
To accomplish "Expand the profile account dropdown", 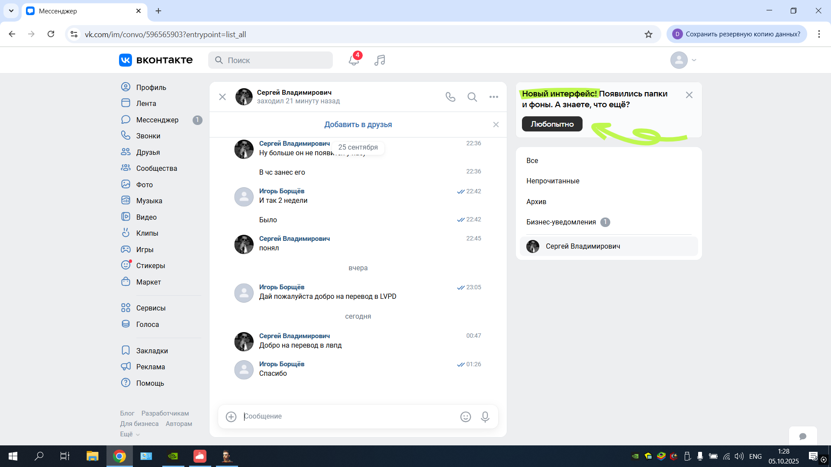I will point(694,60).
